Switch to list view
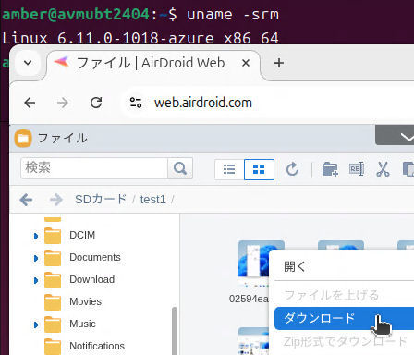The height and width of the screenshot is (355, 414). click(x=229, y=169)
